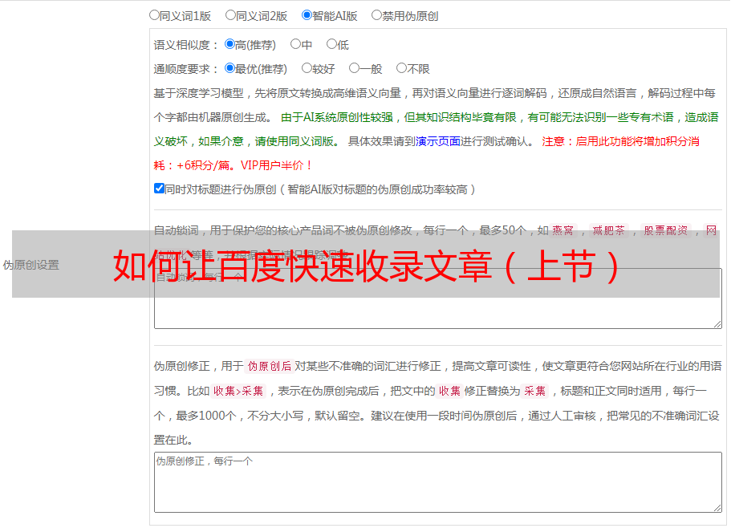
Task: Click resize grip of 自动锁词 box
Action: pyautogui.click(x=717, y=324)
